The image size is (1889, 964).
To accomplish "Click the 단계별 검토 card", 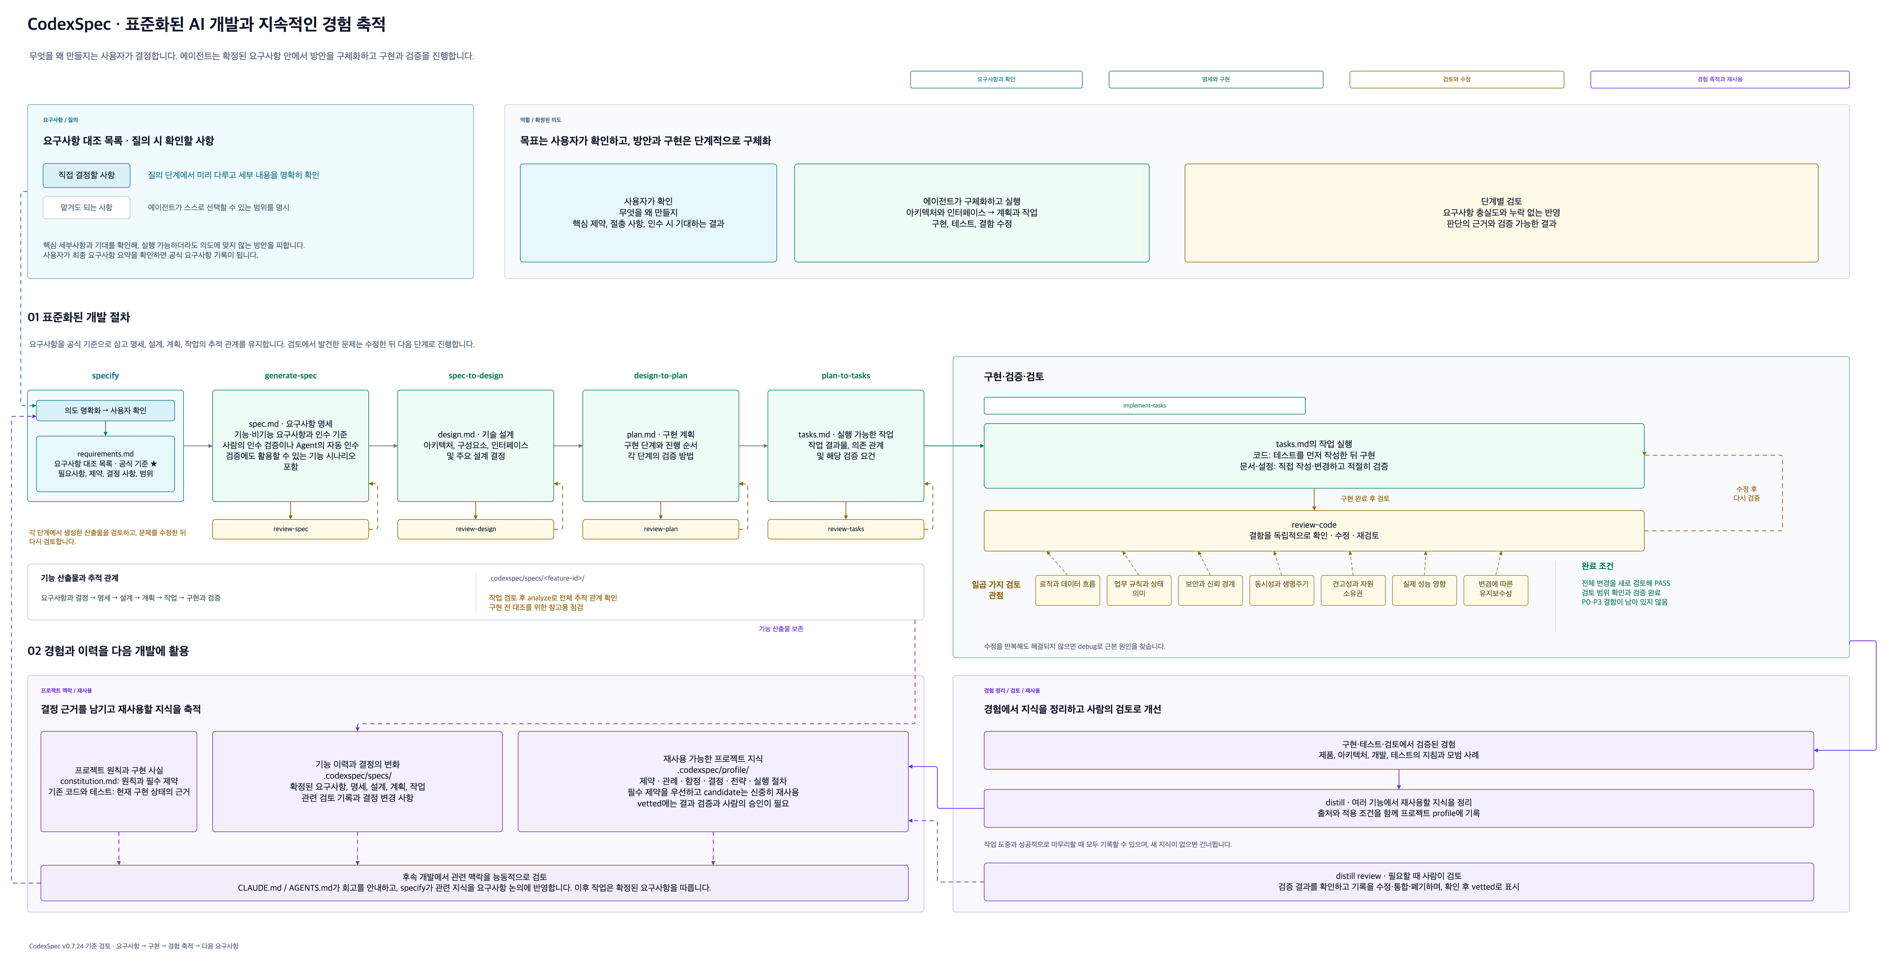I will [1501, 213].
